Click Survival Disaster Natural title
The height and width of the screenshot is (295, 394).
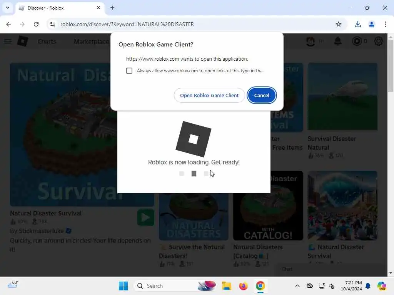tap(332, 143)
